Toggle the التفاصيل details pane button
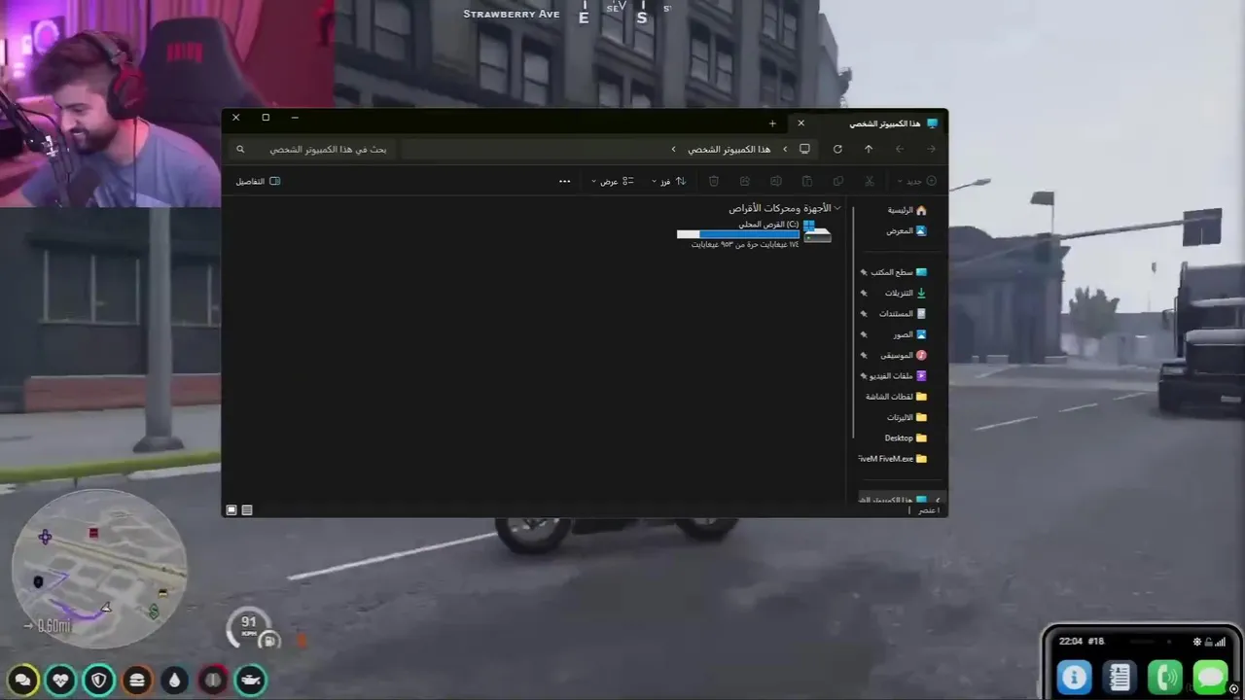The image size is (1245, 700). tap(258, 181)
